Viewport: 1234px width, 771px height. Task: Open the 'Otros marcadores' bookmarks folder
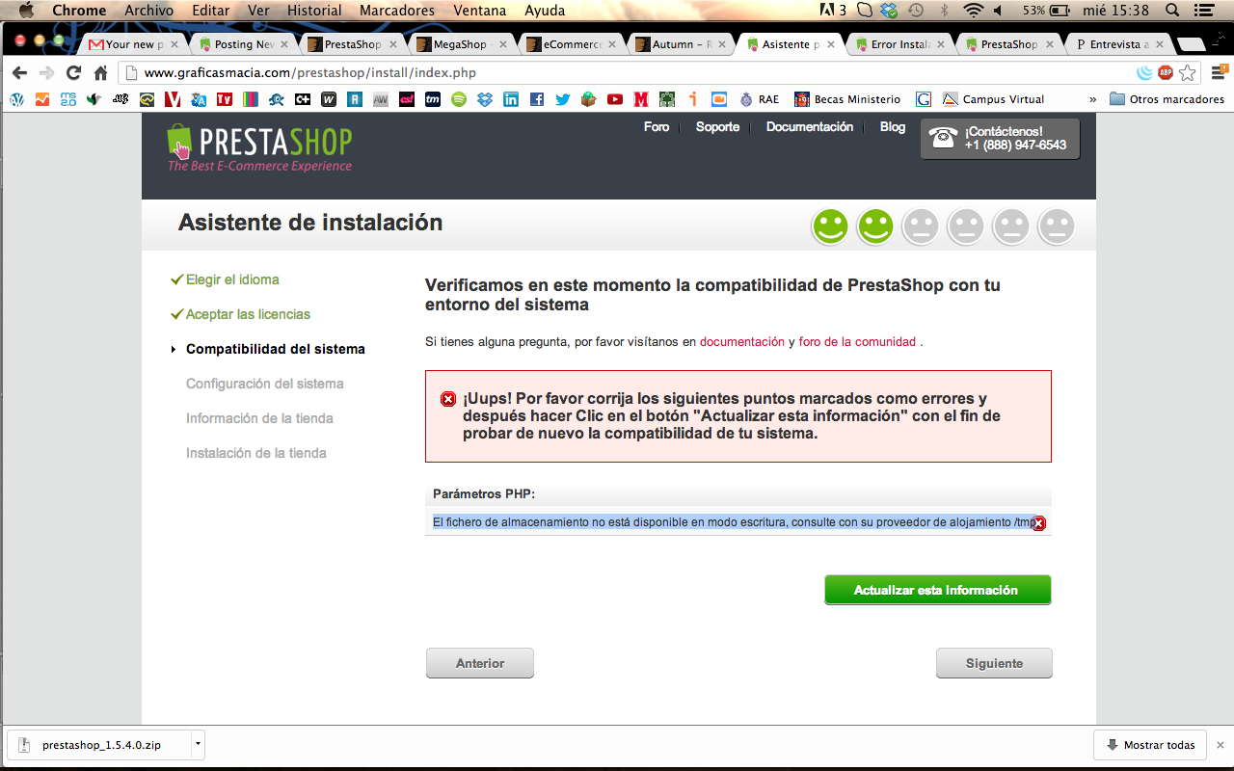click(x=1167, y=99)
